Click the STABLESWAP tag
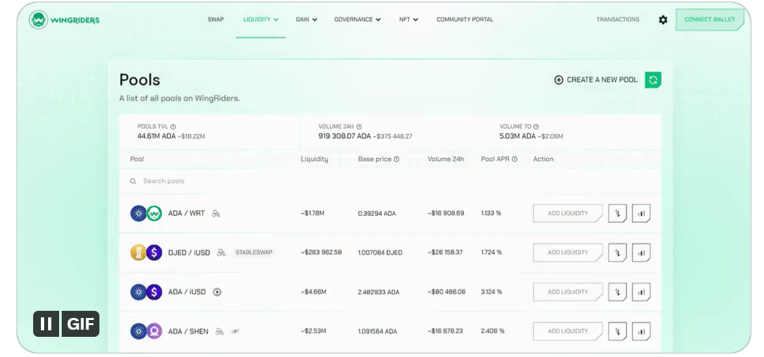The width and height of the screenshot is (764, 357). 254,252
